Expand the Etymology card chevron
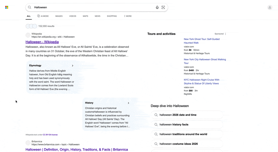The image size is (278, 152). pos(73,65)
